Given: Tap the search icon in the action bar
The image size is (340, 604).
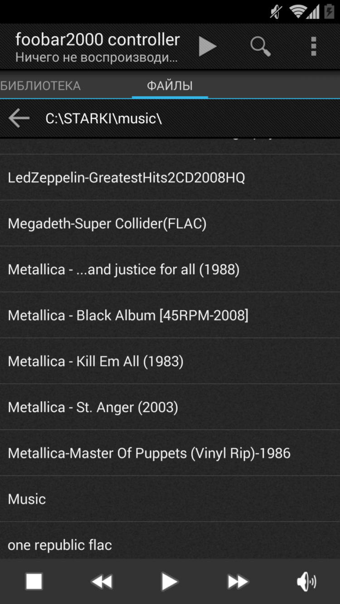Looking at the screenshot, I should click(260, 46).
